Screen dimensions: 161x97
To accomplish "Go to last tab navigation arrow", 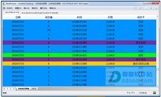I will click(x=14, y=89).
